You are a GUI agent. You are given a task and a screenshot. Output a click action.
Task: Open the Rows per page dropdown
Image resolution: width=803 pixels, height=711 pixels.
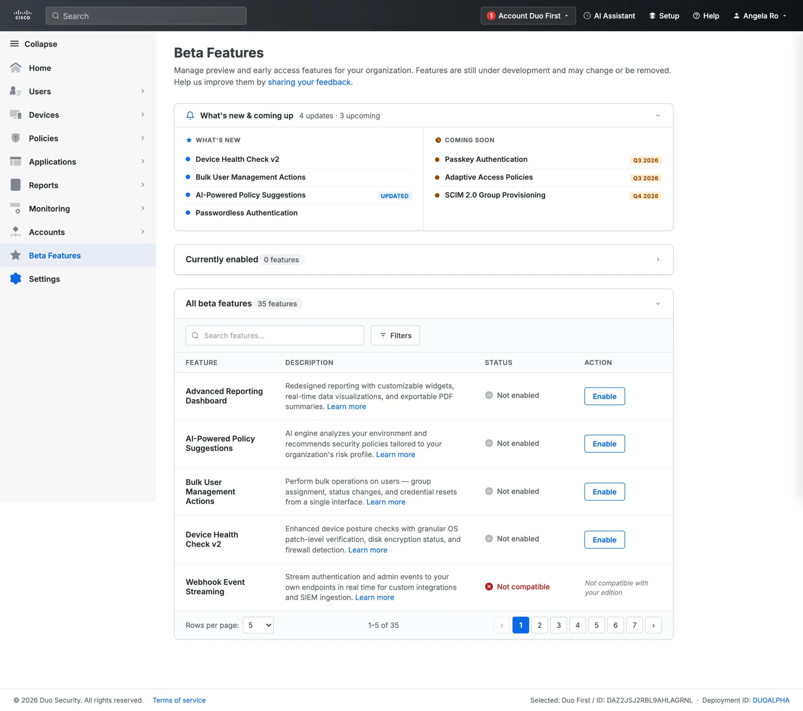point(258,625)
